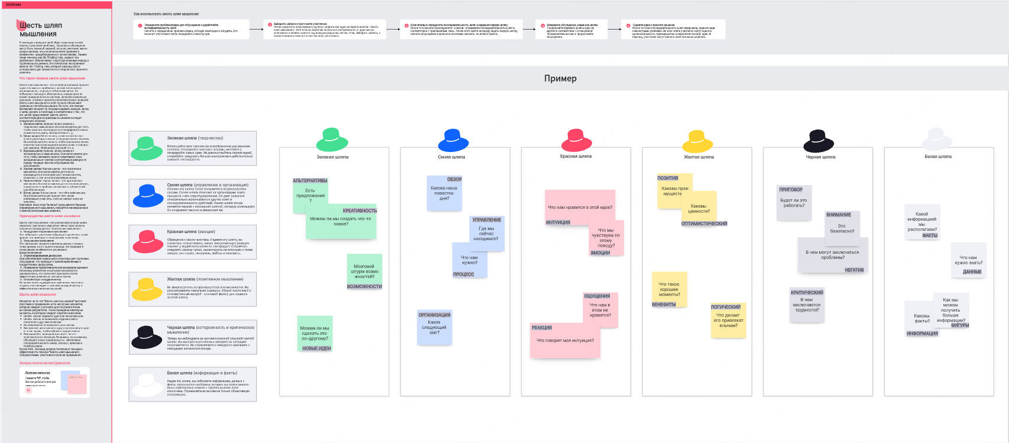This screenshot has width=1009, height=443.
Task: Select the sticky note В чем могут заключаться проблемы?
Action: 832,255
